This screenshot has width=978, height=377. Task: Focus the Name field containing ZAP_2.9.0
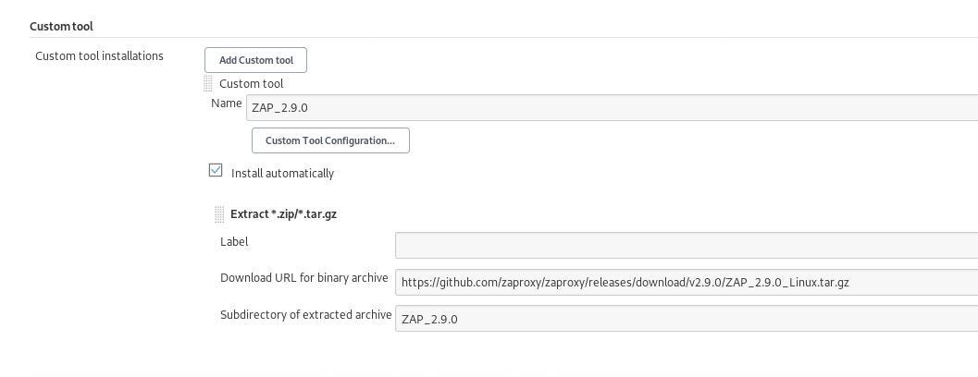coord(612,108)
